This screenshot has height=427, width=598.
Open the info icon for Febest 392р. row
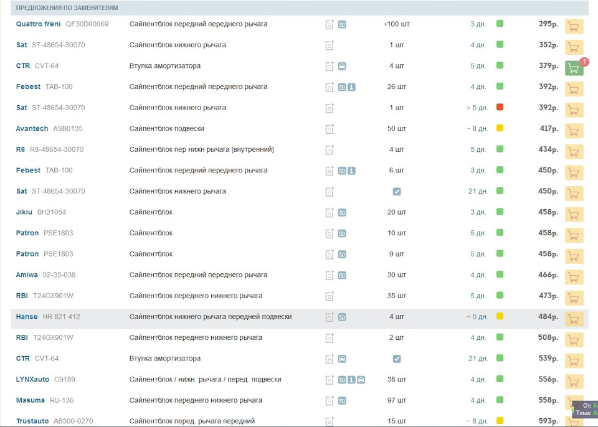[x=351, y=87]
